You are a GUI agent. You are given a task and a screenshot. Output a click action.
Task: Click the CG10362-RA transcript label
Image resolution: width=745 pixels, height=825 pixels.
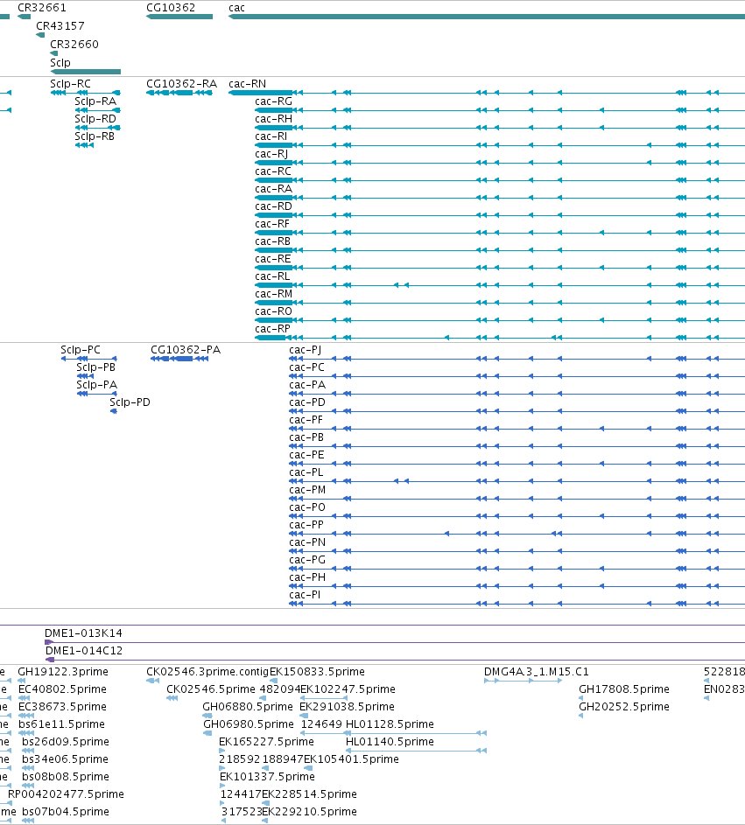click(x=181, y=84)
